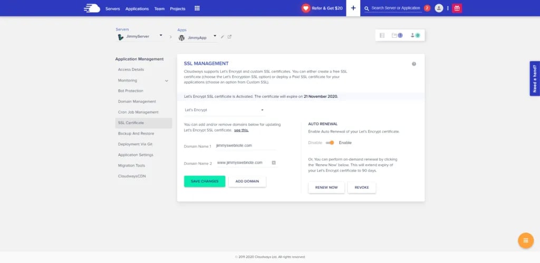
Task: Click the AUTO RENEWAL heading
Action: 323,124
